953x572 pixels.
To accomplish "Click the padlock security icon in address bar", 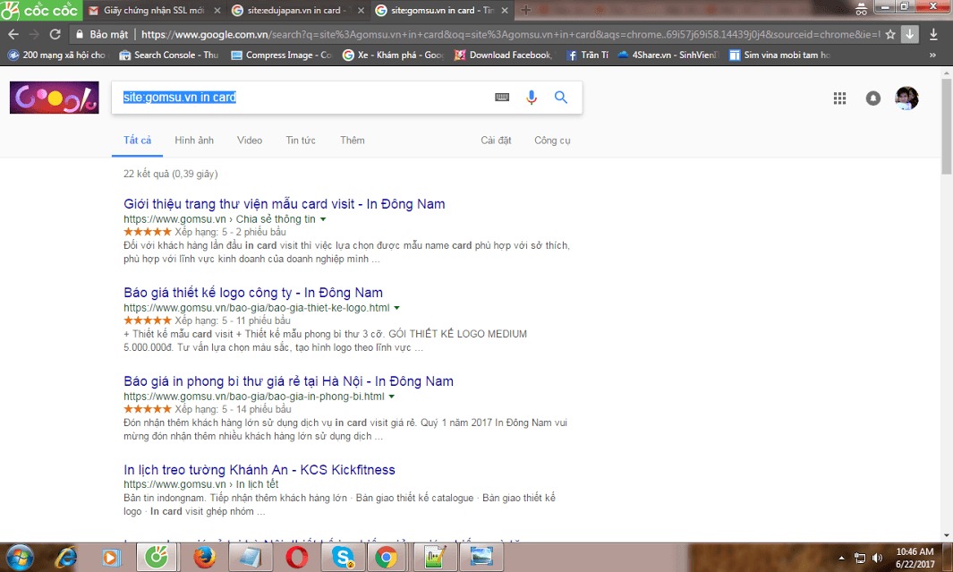I will pos(79,35).
